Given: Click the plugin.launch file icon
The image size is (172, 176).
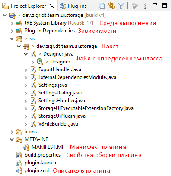Looking at the screenshot, I should 19,163.
